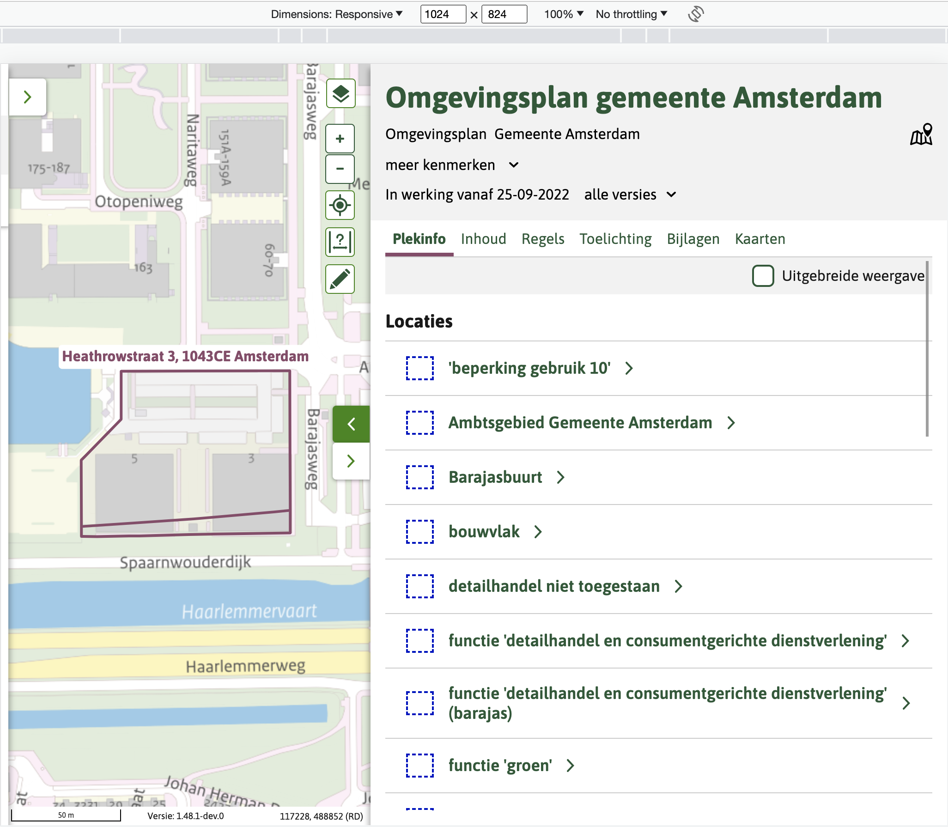Toggle map display for Barajasbuurt
948x827 pixels.
point(420,477)
